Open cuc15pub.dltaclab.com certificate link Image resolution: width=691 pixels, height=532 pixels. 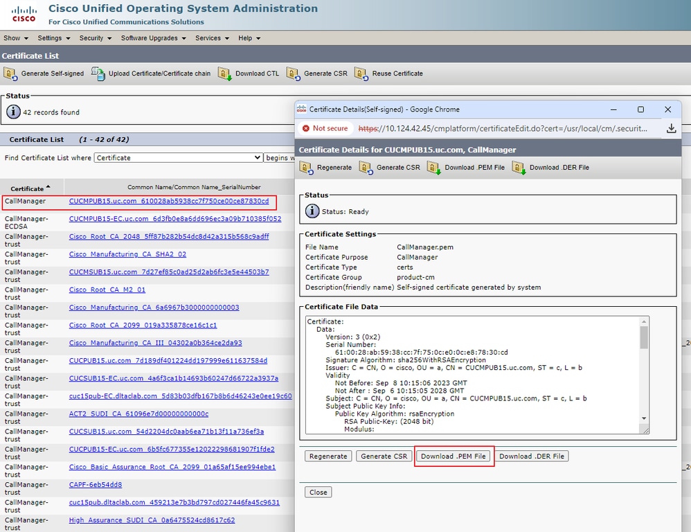[x=174, y=502]
